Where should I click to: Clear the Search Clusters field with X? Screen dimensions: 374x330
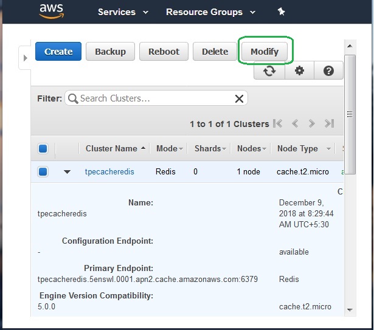pyautogui.click(x=240, y=98)
